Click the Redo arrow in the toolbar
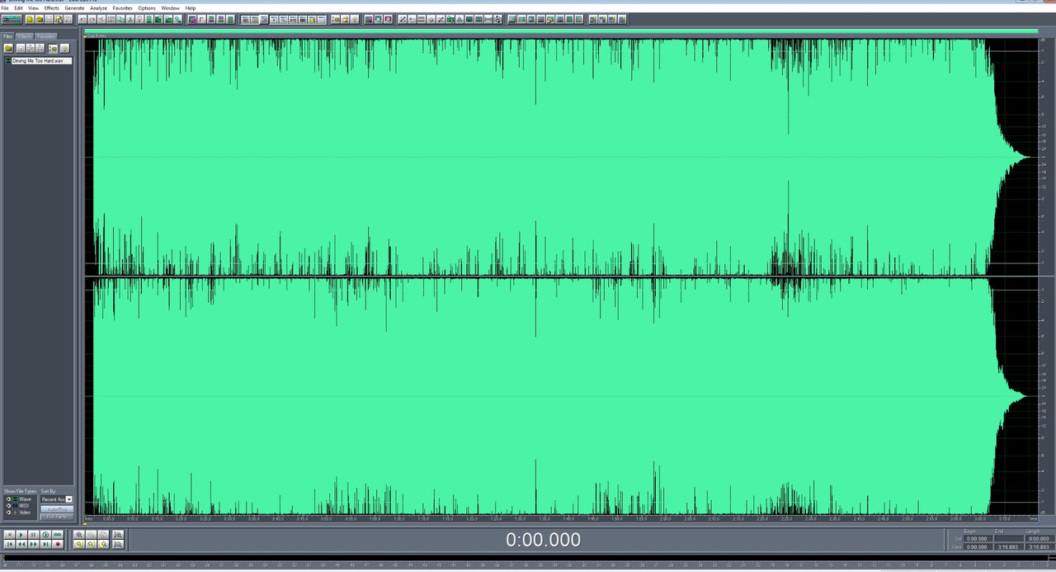This screenshot has width=1056, height=572. [x=92, y=19]
